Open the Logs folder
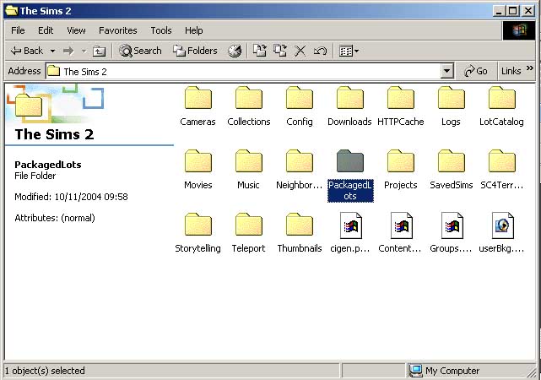This screenshot has width=541, height=380. pos(451,106)
